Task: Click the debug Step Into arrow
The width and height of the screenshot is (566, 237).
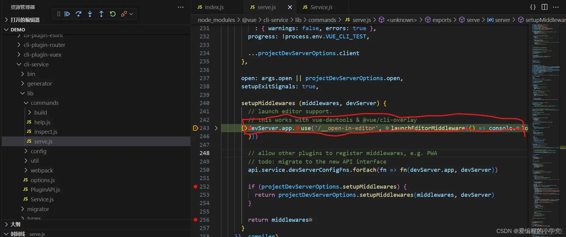Action: click(x=90, y=14)
